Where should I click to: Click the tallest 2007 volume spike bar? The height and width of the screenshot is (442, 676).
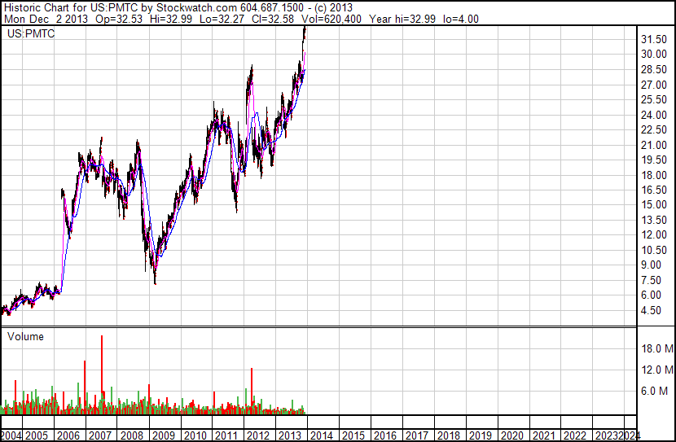click(102, 374)
